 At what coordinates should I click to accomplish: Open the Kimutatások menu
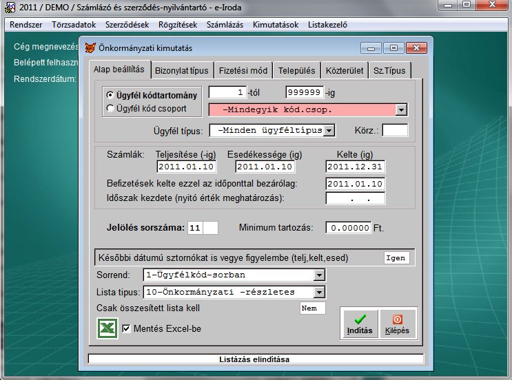(x=275, y=25)
